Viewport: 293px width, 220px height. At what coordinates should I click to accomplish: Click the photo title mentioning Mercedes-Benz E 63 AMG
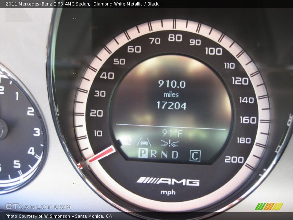pyautogui.click(x=48, y=4)
